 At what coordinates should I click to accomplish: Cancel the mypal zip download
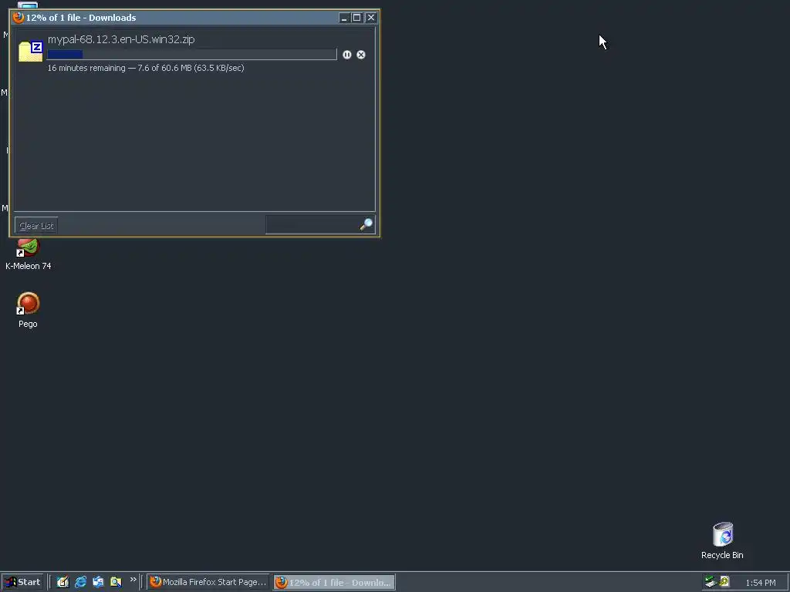[x=361, y=55]
